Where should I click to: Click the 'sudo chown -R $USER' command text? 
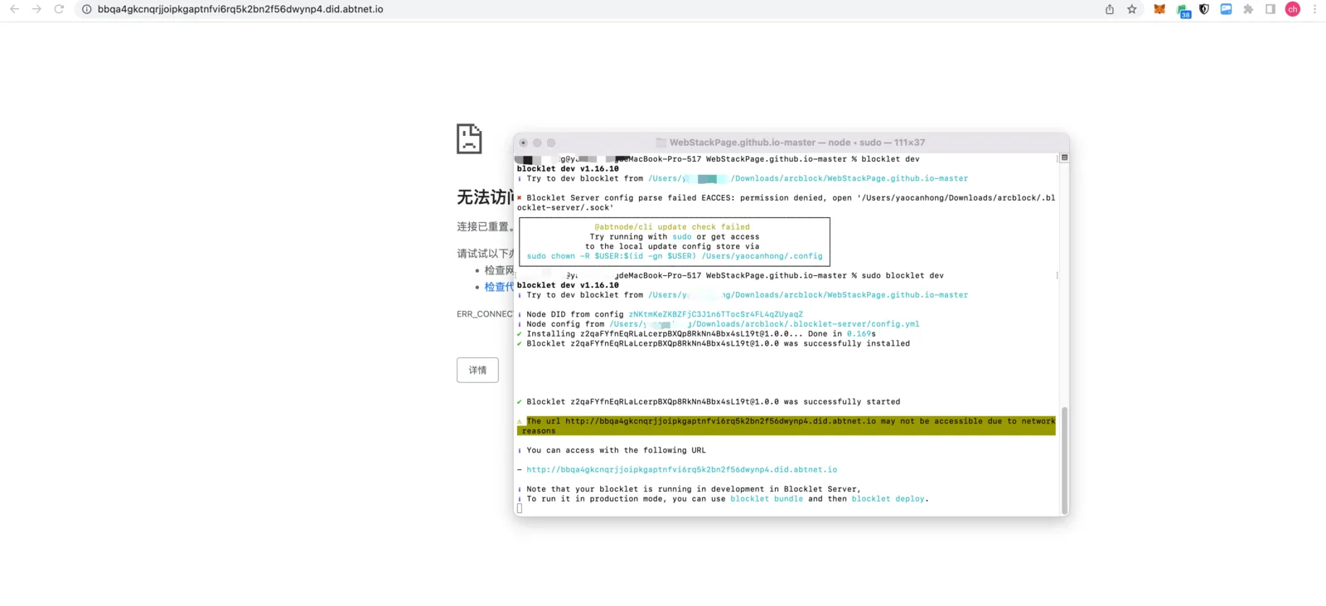pos(675,256)
